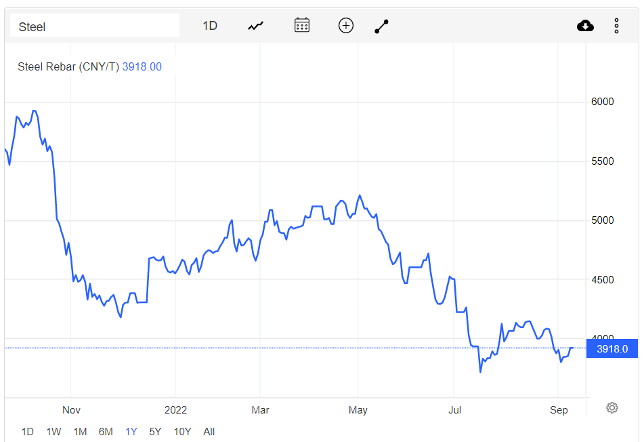Show the 10Y time range
The height and width of the screenshot is (442, 644).
[182, 432]
